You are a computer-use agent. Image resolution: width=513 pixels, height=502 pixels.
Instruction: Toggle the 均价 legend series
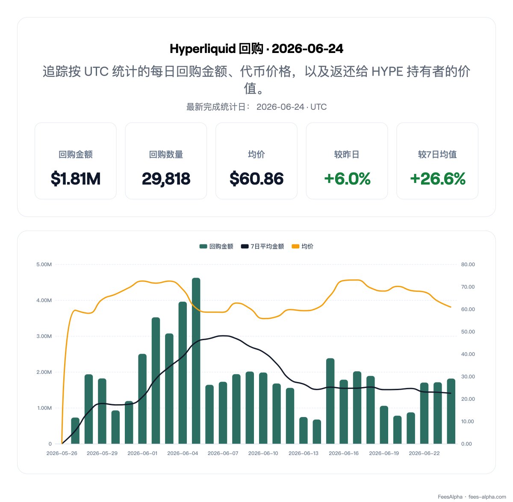tap(303, 247)
